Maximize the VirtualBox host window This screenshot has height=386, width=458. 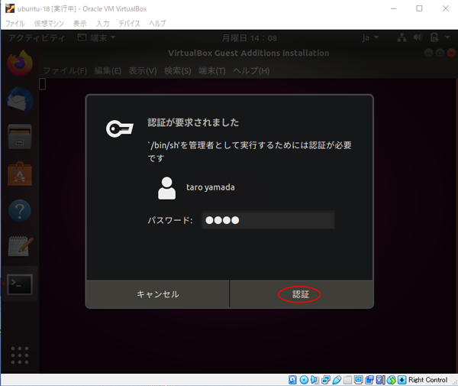pyautogui.click(x=419, y=8)
